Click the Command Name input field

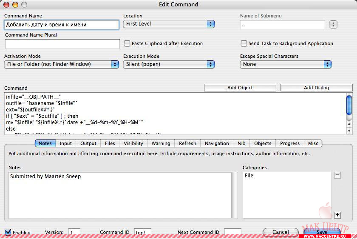(62, 25)
